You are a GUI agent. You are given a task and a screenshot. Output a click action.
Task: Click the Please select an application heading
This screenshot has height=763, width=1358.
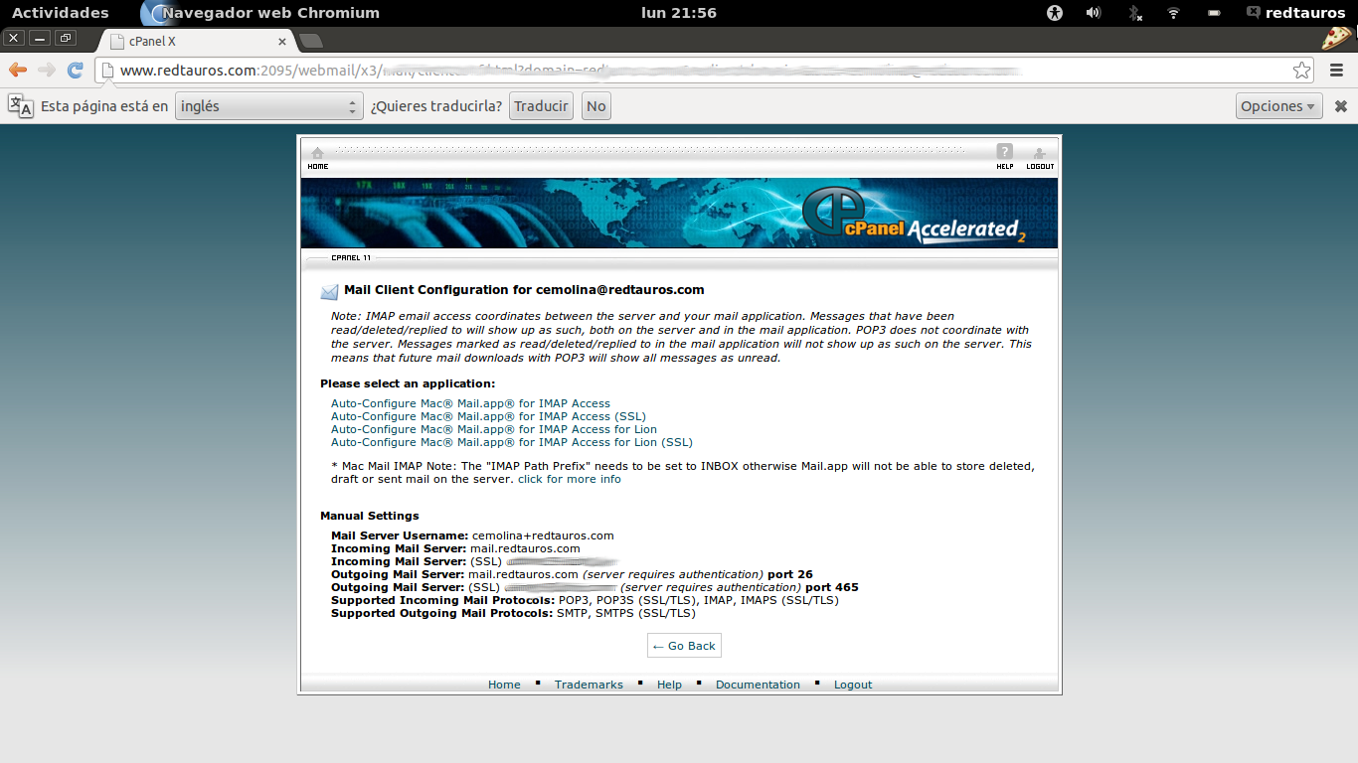point(408,383)
